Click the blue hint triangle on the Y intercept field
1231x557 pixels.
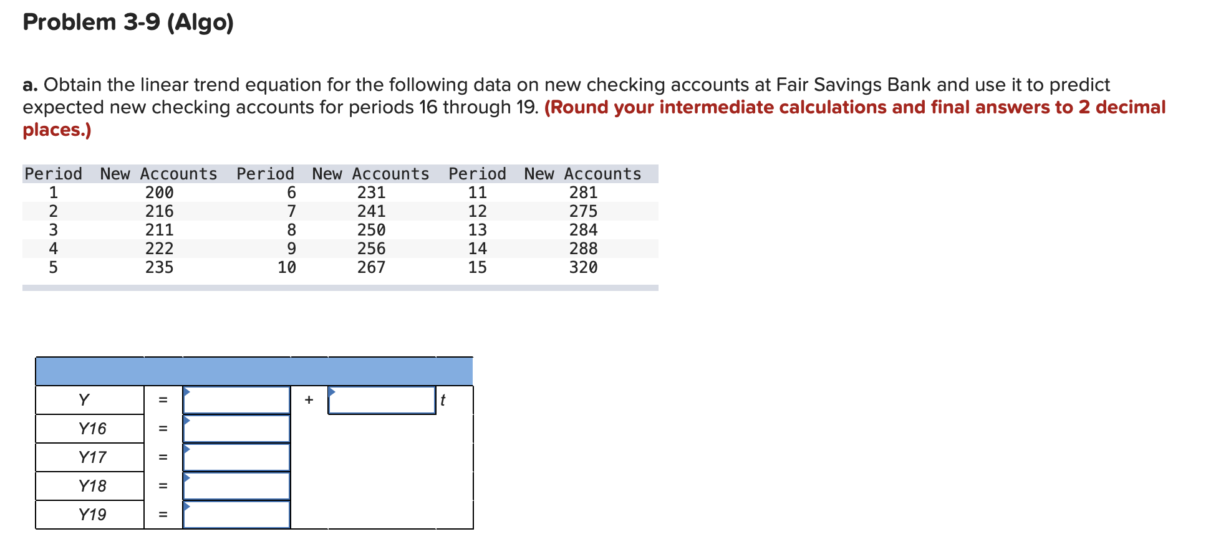(x=188, y=392)
